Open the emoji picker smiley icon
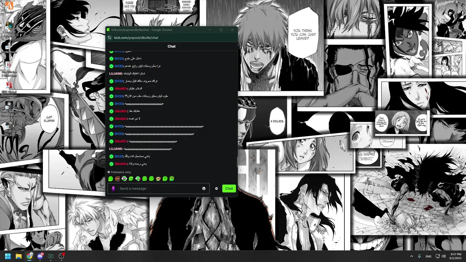 coord(204,188)
